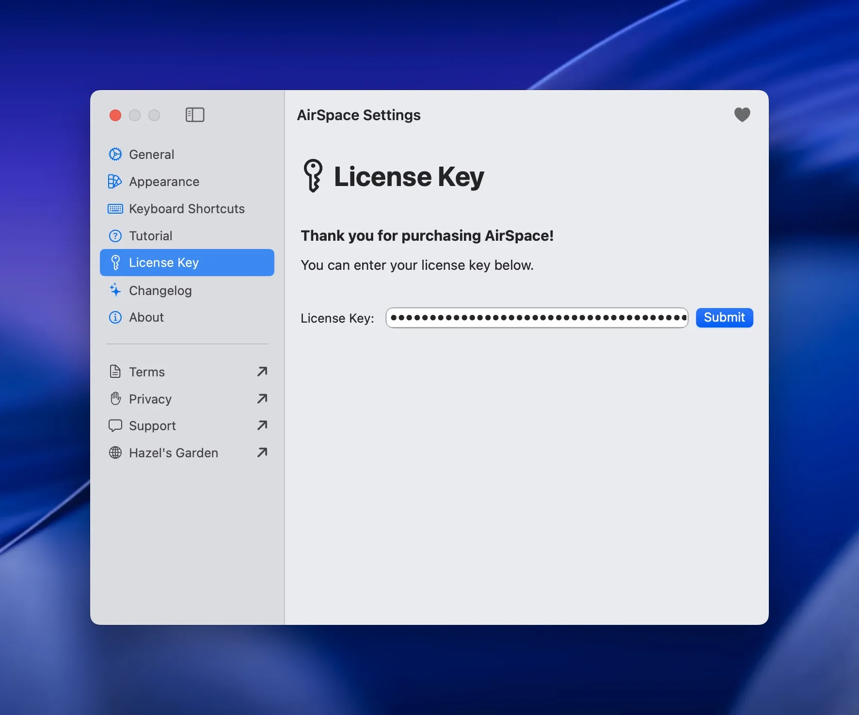Click the Appearance palette icon
The height and width of the screenshot is (715, 859).
(115, 181)
